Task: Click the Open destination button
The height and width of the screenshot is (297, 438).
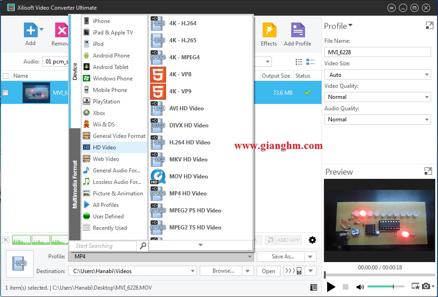Action: (x=268, y=271)
